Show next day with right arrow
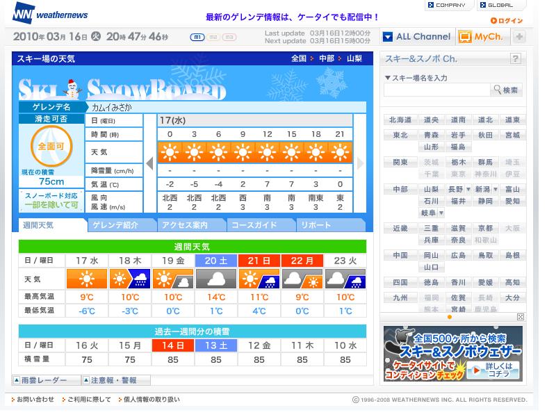Screen dimensions: 556x417 pos(361,163)
